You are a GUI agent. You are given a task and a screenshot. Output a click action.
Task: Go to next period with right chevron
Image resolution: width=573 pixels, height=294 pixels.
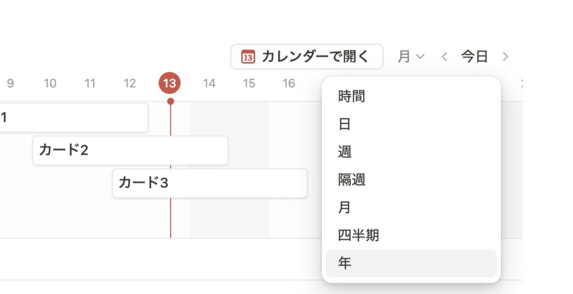coord(505,56)
